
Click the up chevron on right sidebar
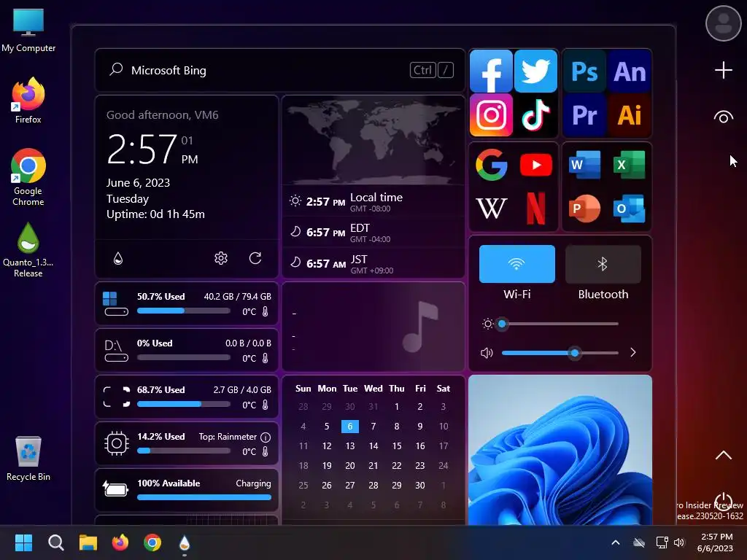click(723, 455)
